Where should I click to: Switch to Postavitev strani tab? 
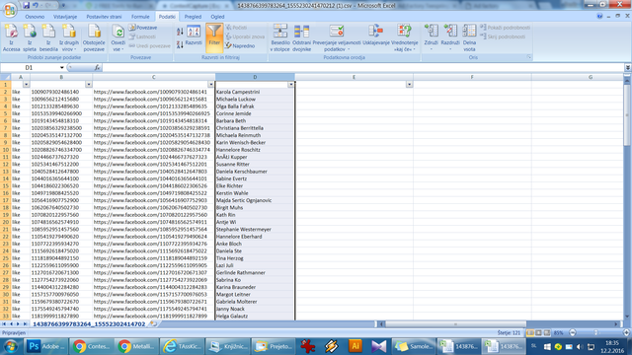104,17
